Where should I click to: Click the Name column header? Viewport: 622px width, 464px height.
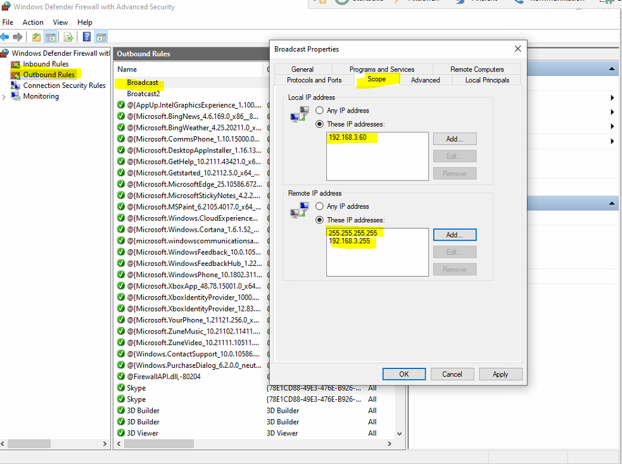[188, 69]
